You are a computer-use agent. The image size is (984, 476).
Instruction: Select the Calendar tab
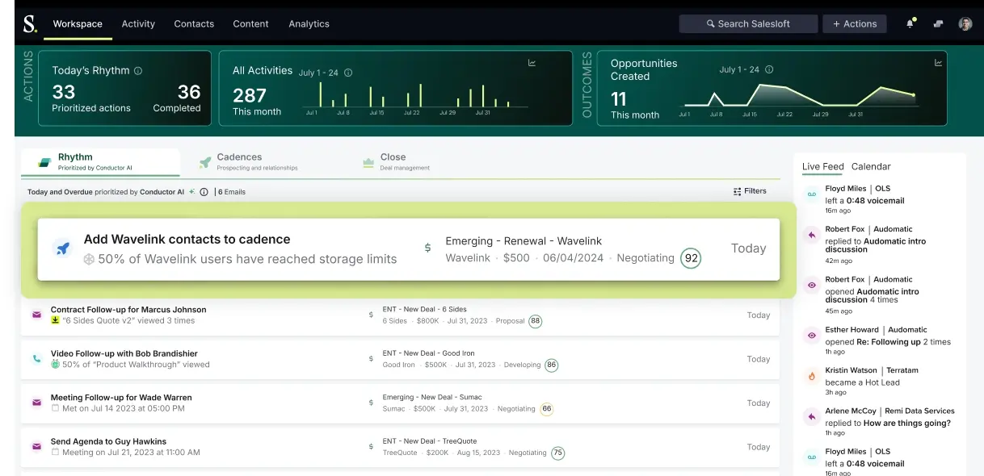[x=871, y=166]
